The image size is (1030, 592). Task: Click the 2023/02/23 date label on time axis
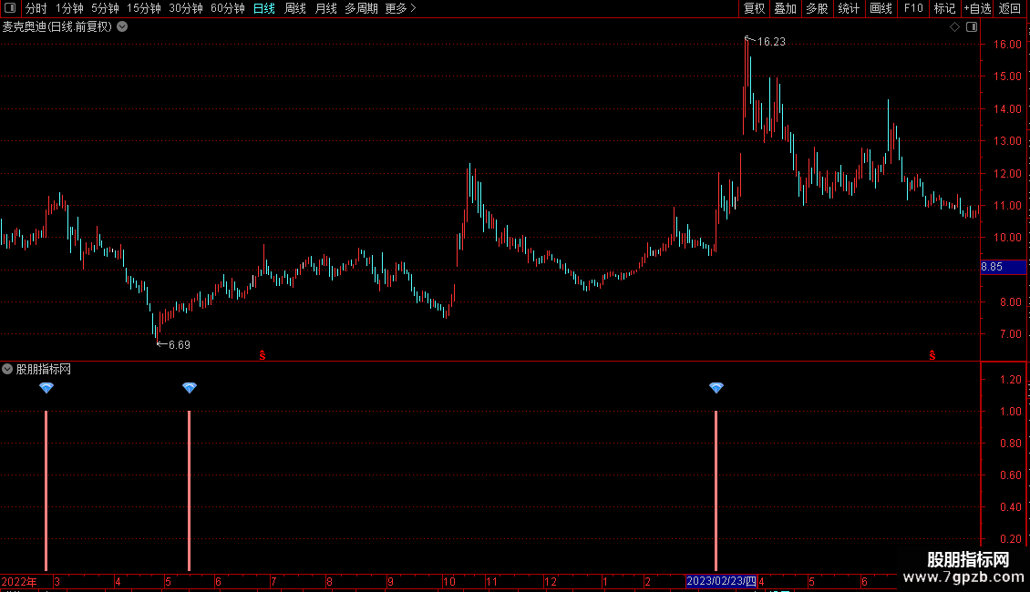(721, 581)
